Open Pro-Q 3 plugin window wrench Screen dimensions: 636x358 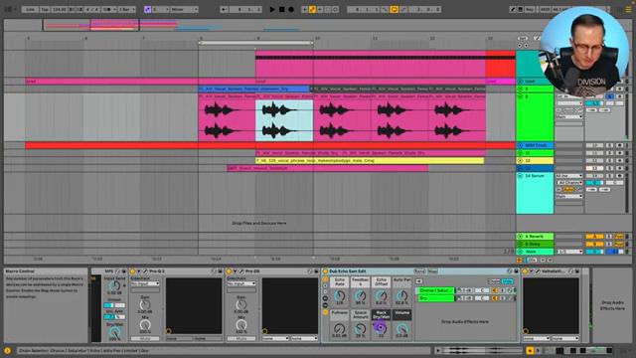(x=145, y=271)
